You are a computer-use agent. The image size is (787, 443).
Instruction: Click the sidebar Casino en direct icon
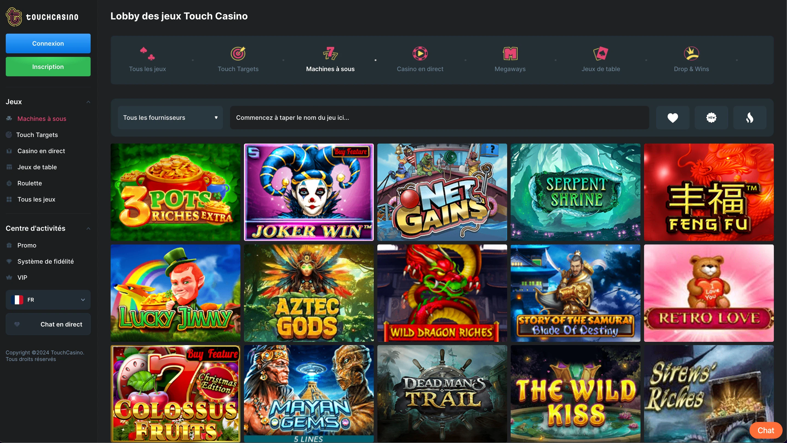click(x=9, y=151)
